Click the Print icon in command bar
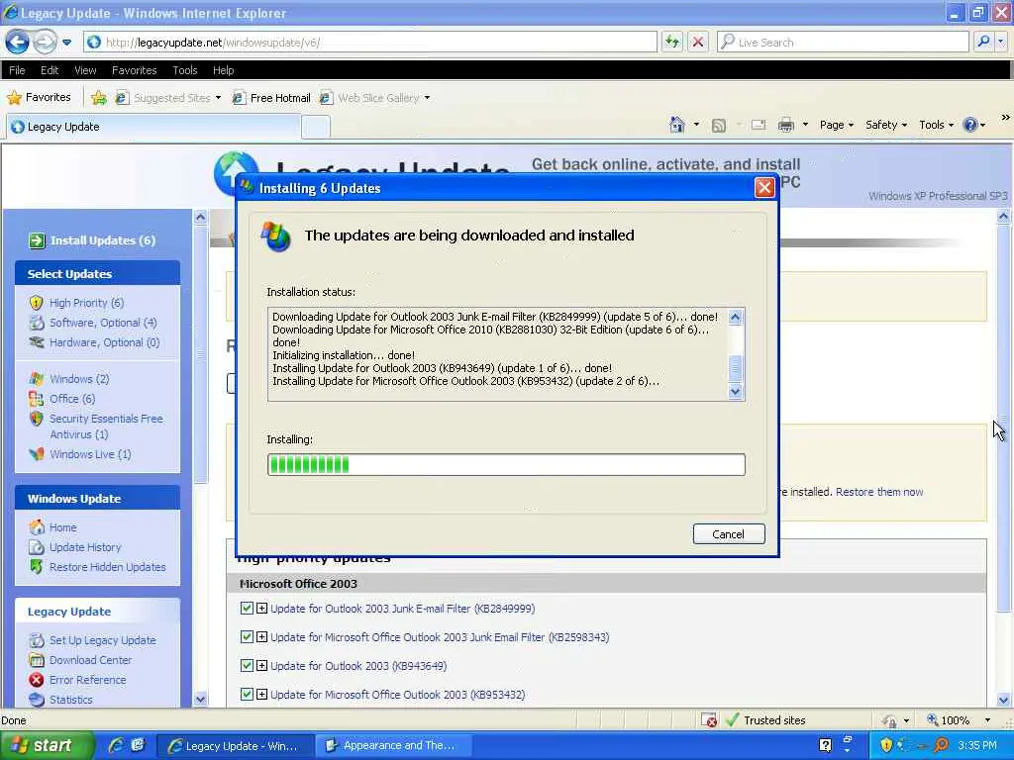The image size is (1014, 760). 785,125
